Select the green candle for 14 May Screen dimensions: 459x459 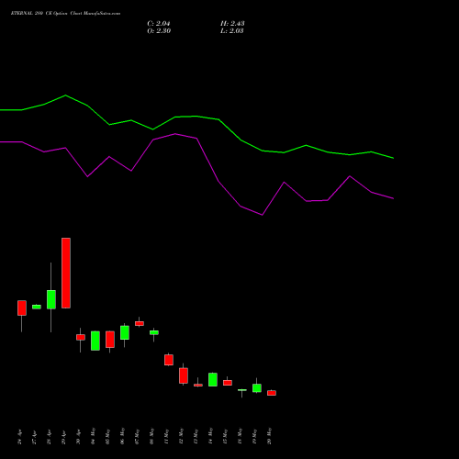[213, 379]
